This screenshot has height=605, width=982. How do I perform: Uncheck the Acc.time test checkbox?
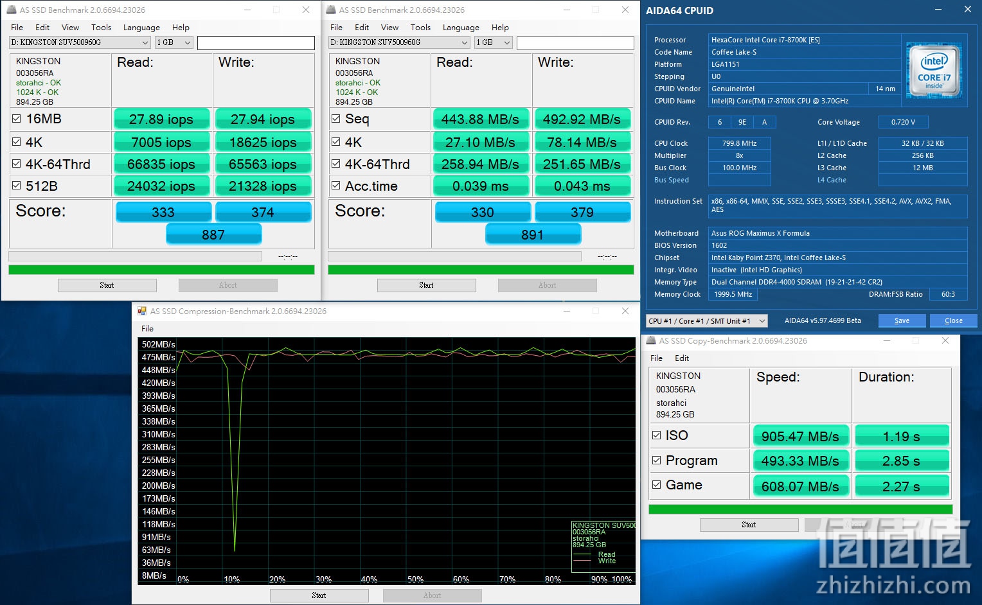tap(336, 186)
